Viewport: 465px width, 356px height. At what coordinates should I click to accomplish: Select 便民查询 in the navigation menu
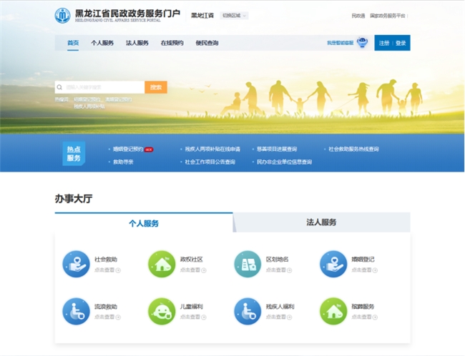[207, 43]
